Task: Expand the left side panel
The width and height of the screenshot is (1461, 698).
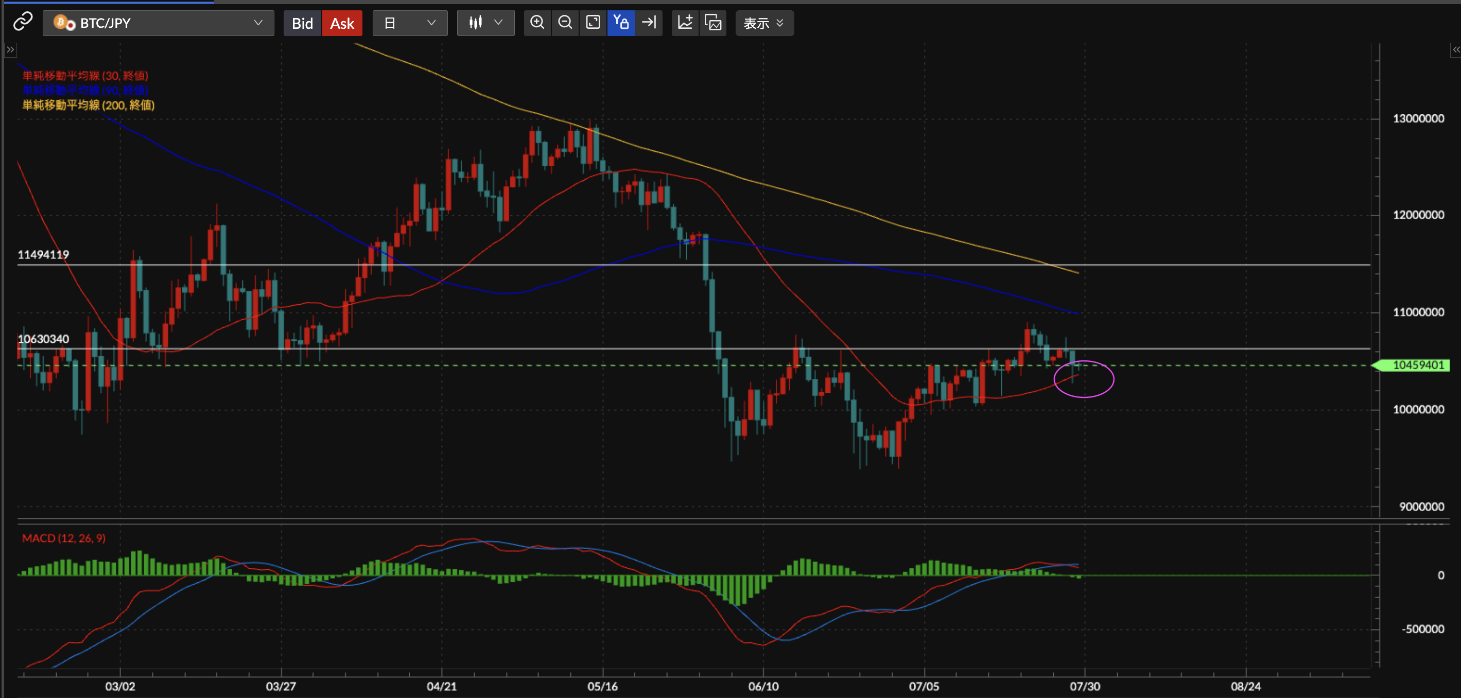Action: [x=10, y=50]
